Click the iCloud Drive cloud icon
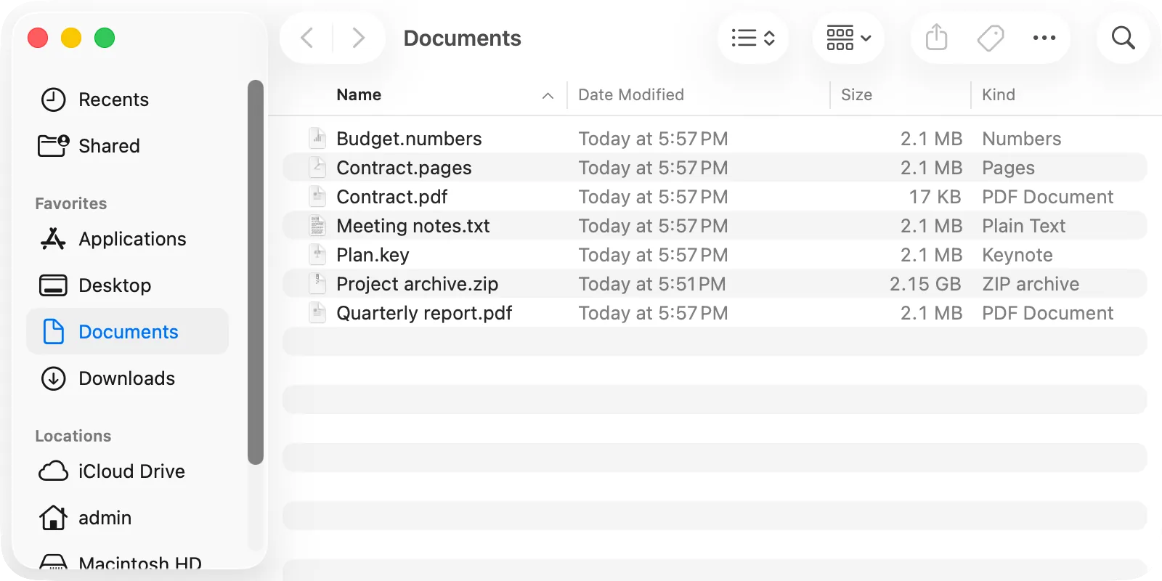This screenshot has width=1162, height=581. click(x=53, y=471)
